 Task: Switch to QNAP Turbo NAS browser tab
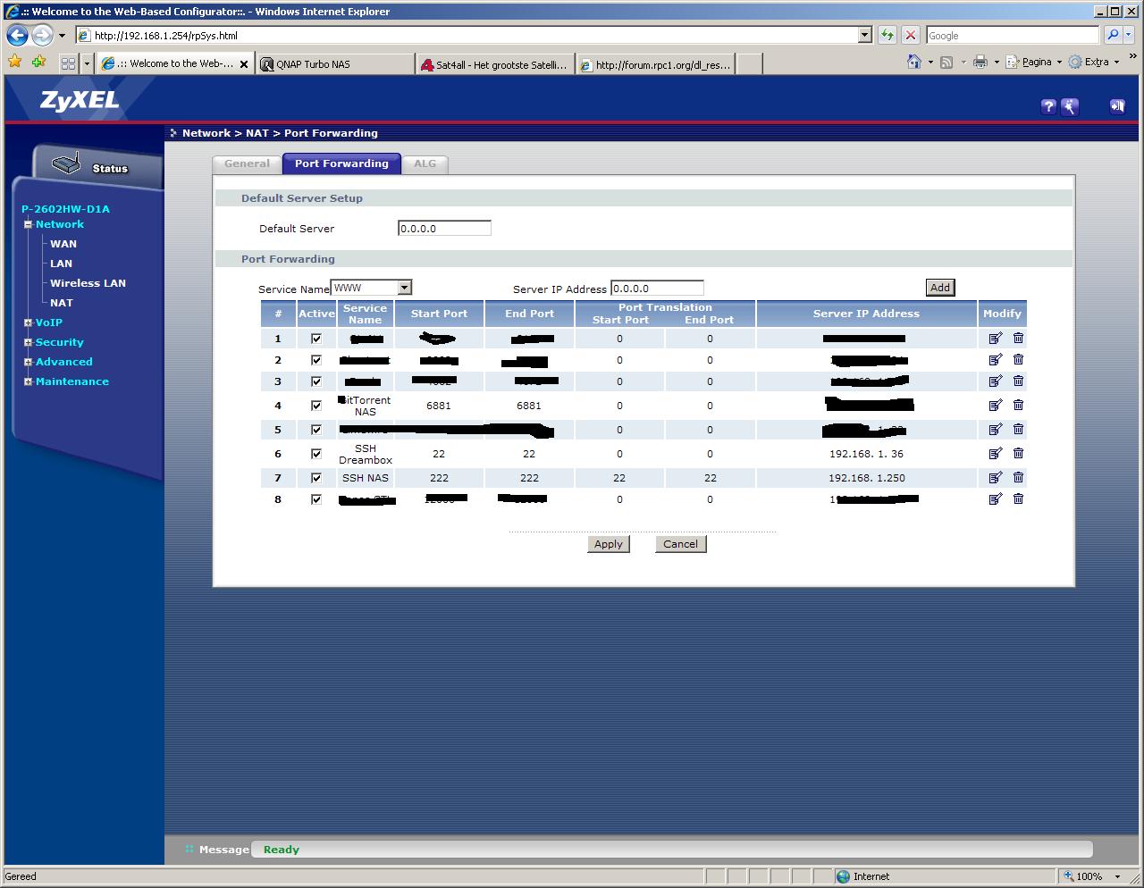pyautogui.click(x=335, y=64)
